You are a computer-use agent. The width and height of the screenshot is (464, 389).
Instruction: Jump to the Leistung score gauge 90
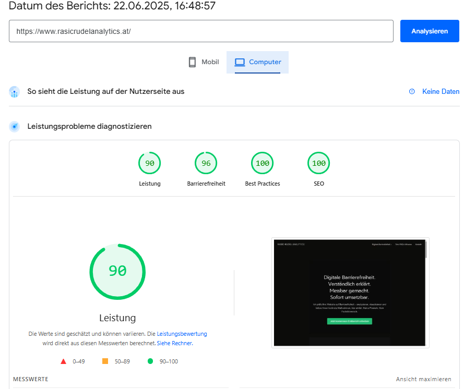149,163
